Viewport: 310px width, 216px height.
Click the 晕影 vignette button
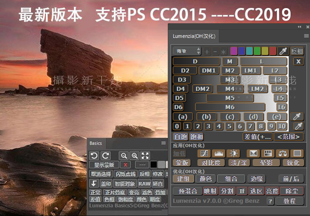tap(266, 162)
